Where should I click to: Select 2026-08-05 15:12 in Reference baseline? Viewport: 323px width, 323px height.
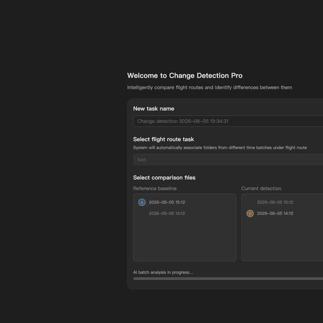click(167, 202)
